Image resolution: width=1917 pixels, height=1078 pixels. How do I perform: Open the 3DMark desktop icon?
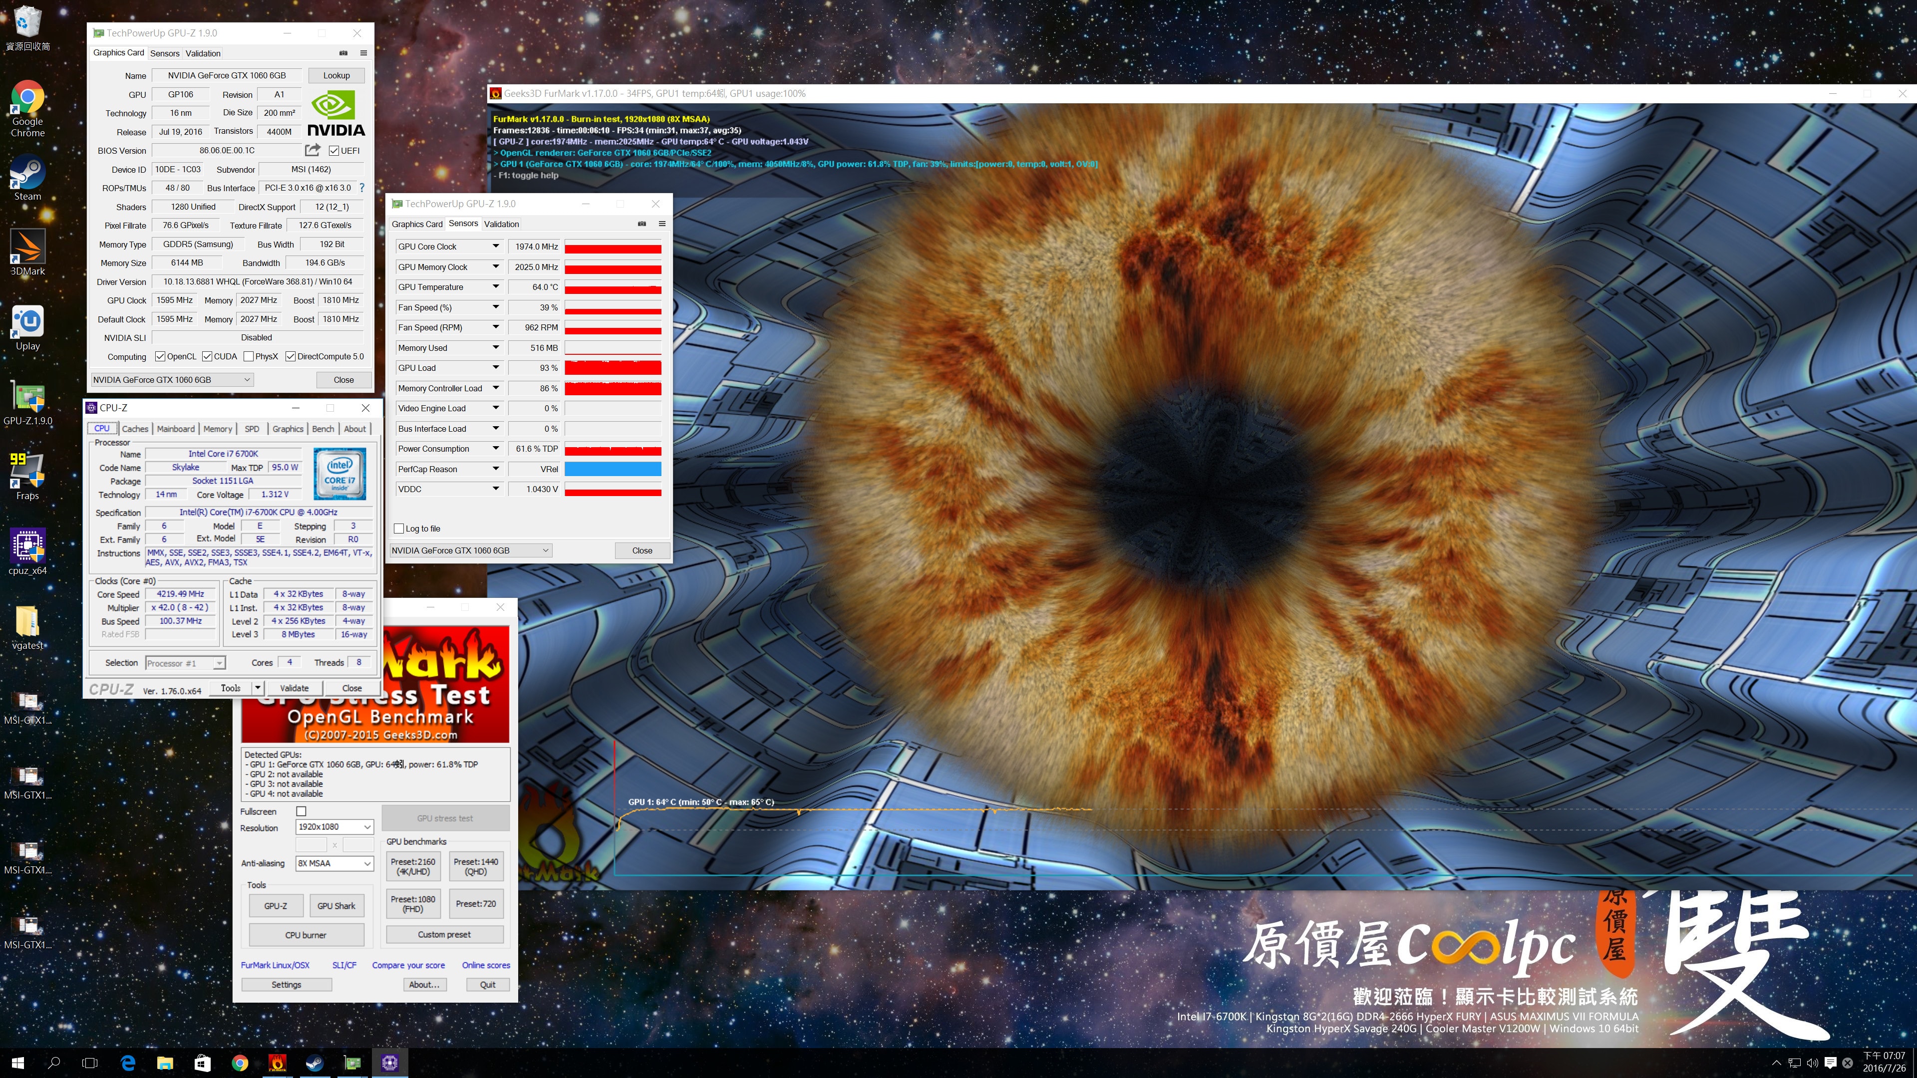click(x=27, y=252)
